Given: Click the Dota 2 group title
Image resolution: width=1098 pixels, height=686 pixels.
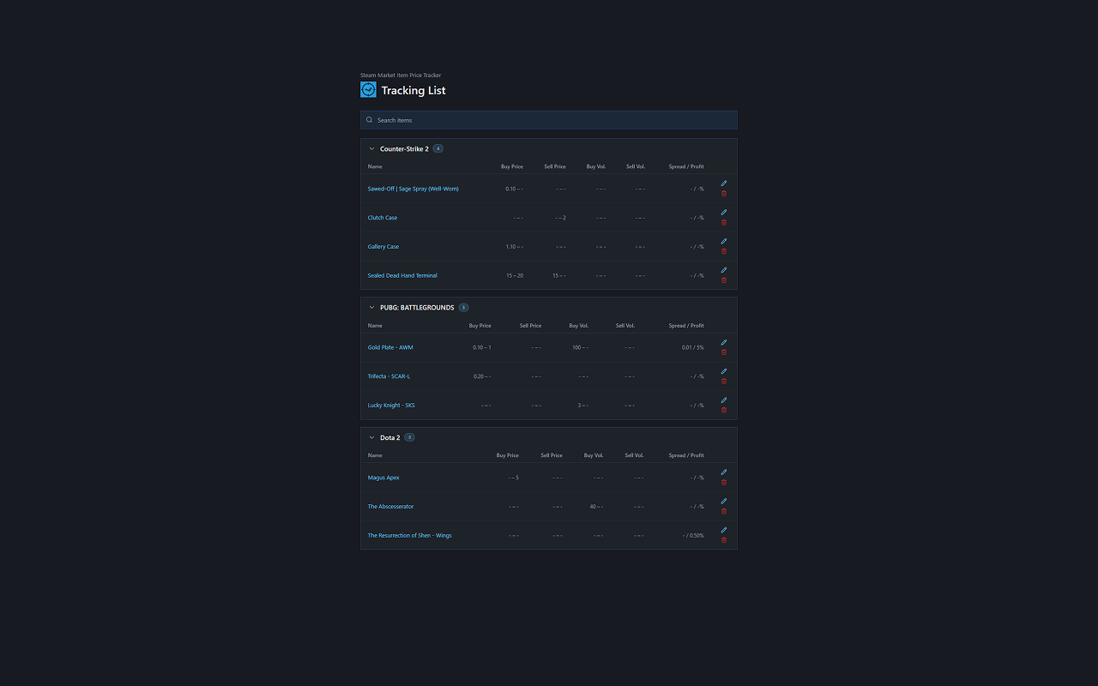Looking at the screenshot, I should (390, 437).
